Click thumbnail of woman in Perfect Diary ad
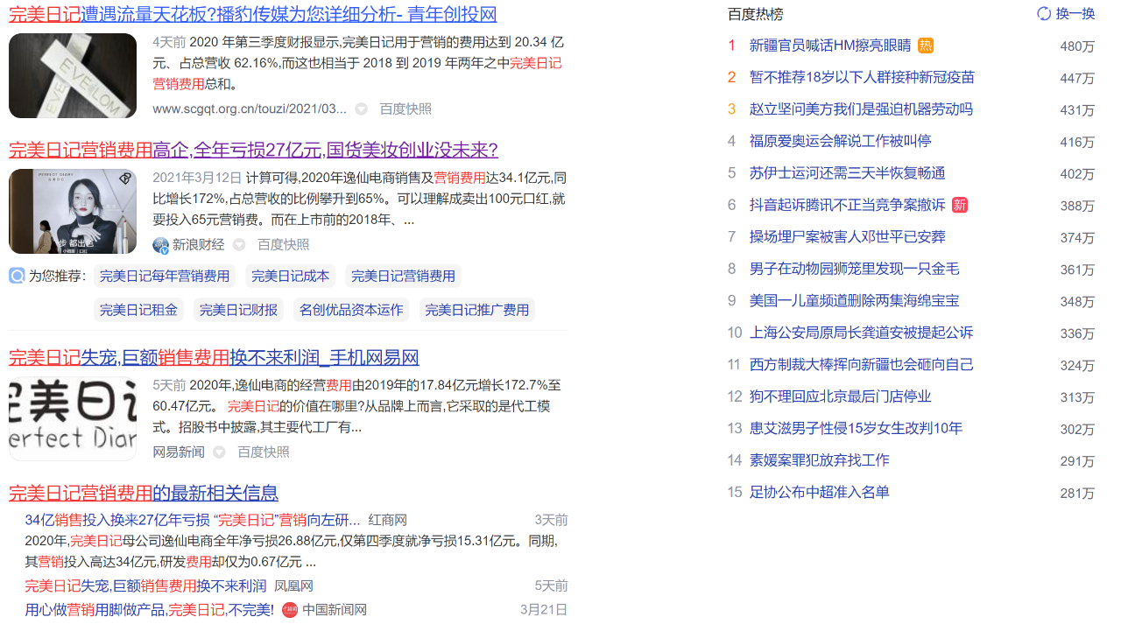Screen dimensions: 1121x624 (x=73, y=211)
